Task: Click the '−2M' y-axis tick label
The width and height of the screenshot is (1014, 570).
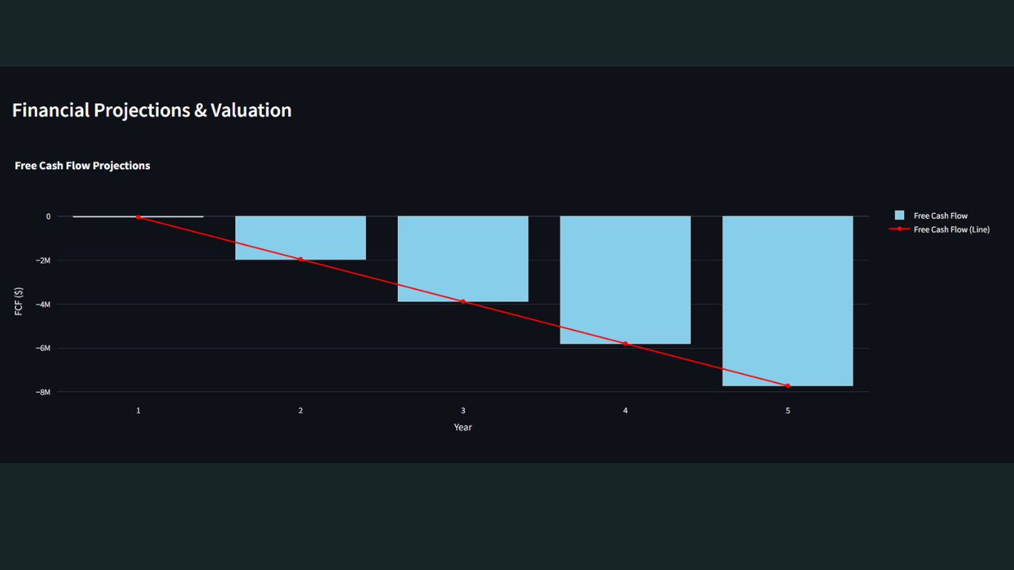Action: [x=42, y=261]
